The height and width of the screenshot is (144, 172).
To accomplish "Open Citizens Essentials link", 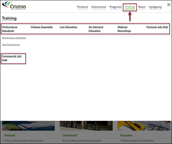I will click(42, 27).
